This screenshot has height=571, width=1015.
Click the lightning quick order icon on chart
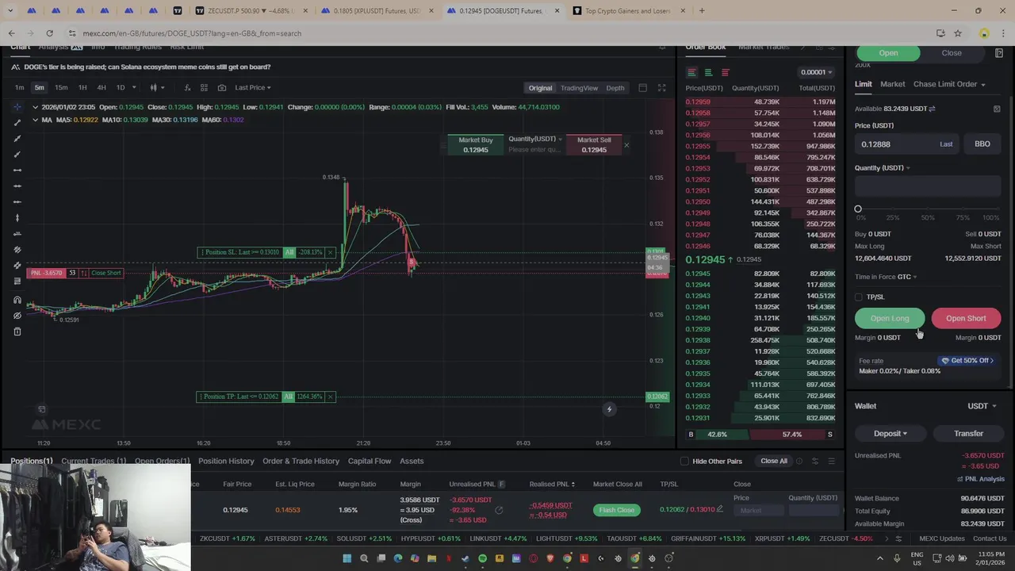[x=609, y=409]
